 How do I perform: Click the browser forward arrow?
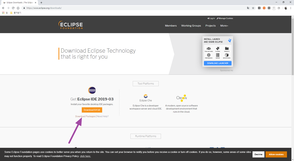(x=8, y=8)
